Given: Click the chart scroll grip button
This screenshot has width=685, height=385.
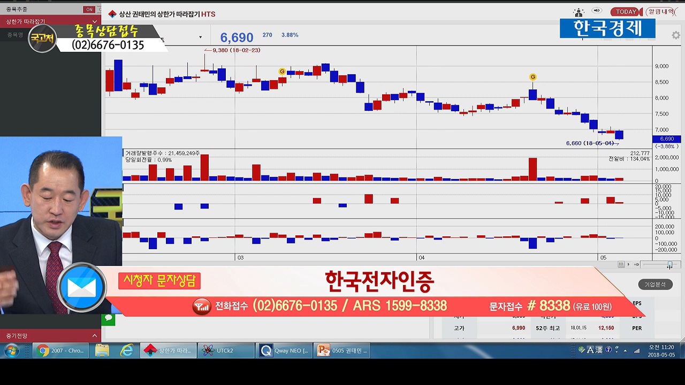Looking at the screenshot, I should [x=621, y=264].
